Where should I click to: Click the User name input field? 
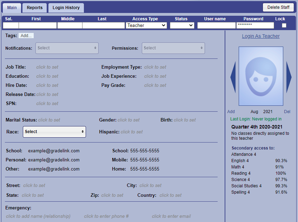216,26
